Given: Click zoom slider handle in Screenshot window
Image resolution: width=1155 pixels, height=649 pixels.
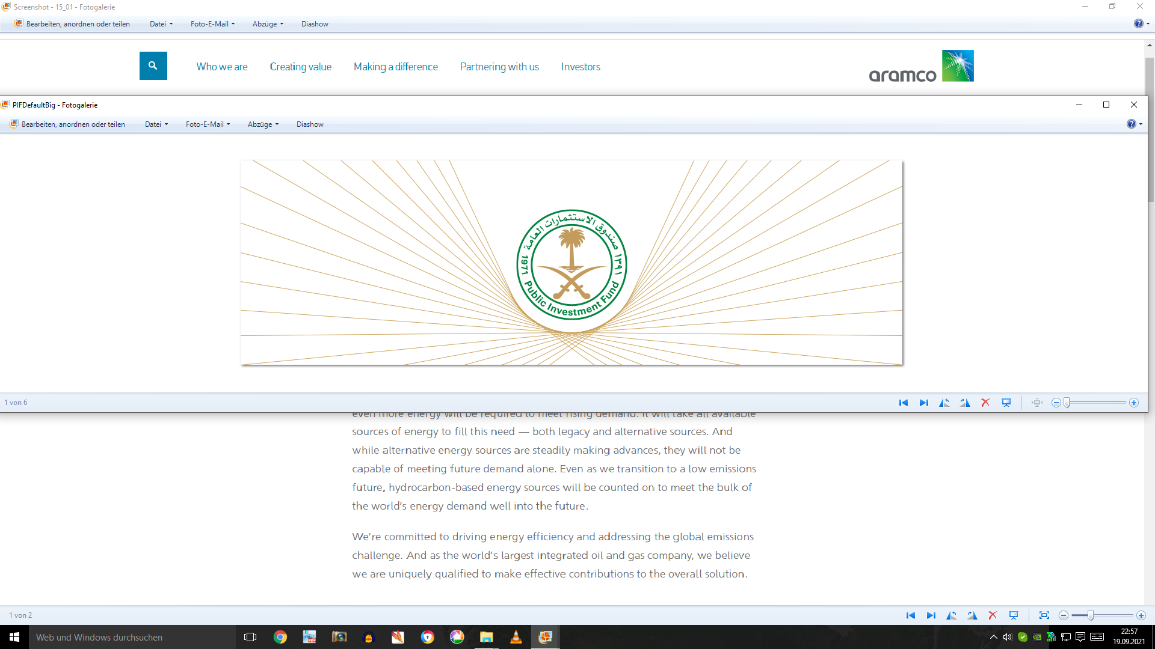Looking at the screenshot, I should point(1091,615).
